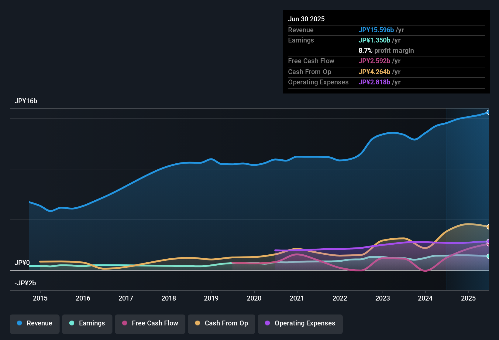Click the 2025 x-axis year label

pos(468,298)
